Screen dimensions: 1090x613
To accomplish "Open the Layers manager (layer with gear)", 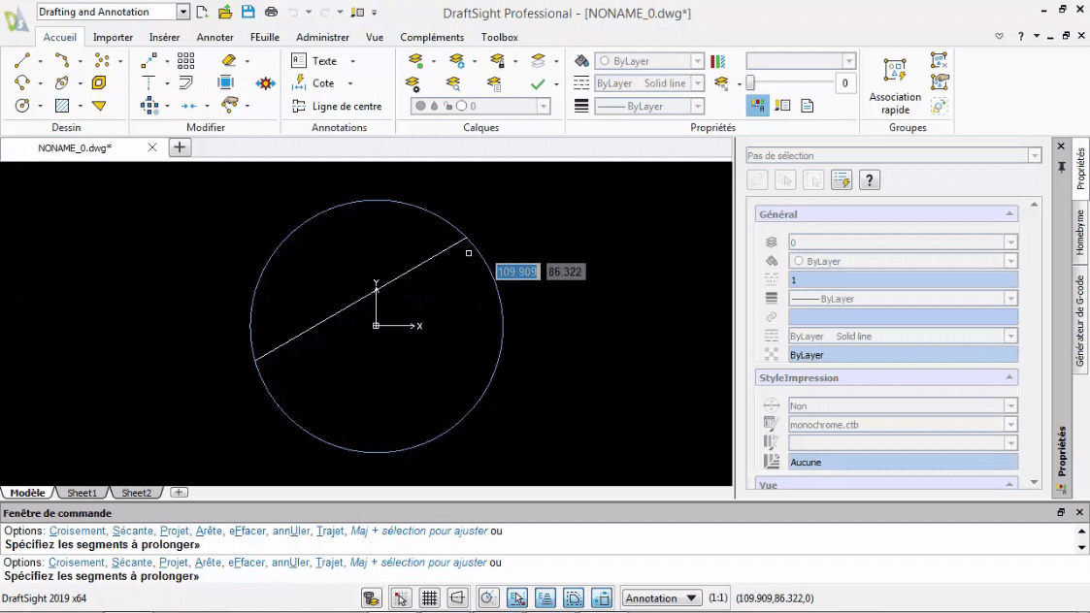I will tap(413, 84).
